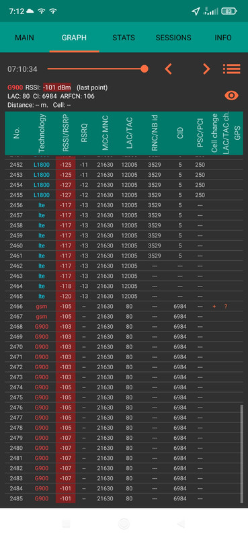The width and height of the screenshot is (248, 538).
Task: Click lte technology in row 2459
Action: coord(42,235)
